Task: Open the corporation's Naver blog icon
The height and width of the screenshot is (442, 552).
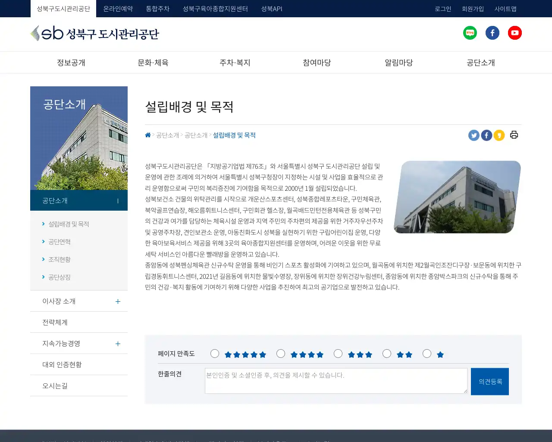Action: coord(470,32)
